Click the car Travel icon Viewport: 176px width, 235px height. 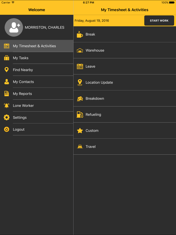click(80, 147)
